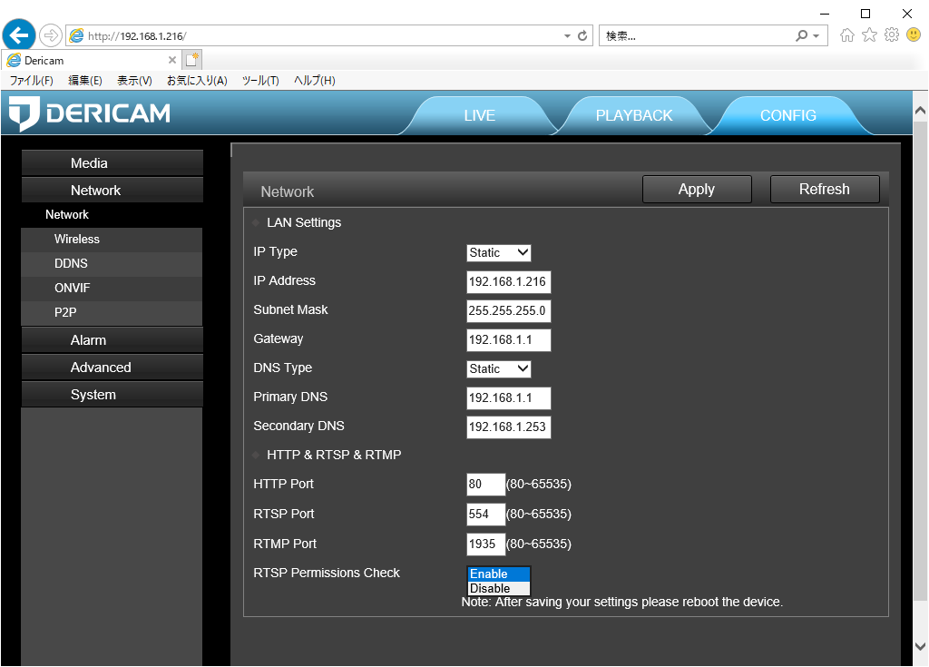Click the search magnifier icon
This screenshot has height=667, width=929.
pyautogui.click(x=802, y=35)
